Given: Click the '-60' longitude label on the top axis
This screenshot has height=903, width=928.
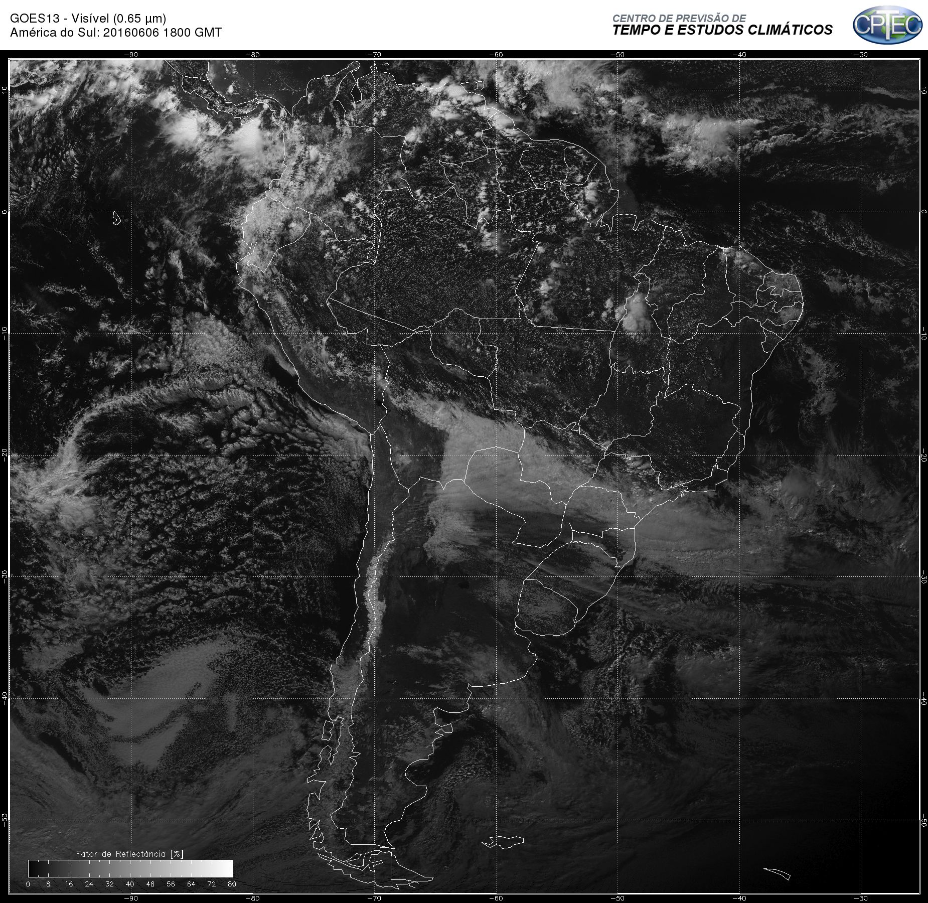Looking at the screenshot, I should point(497,55).
